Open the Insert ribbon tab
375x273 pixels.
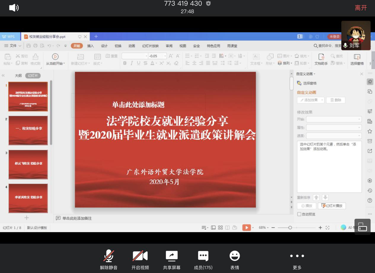pos(90,46)
